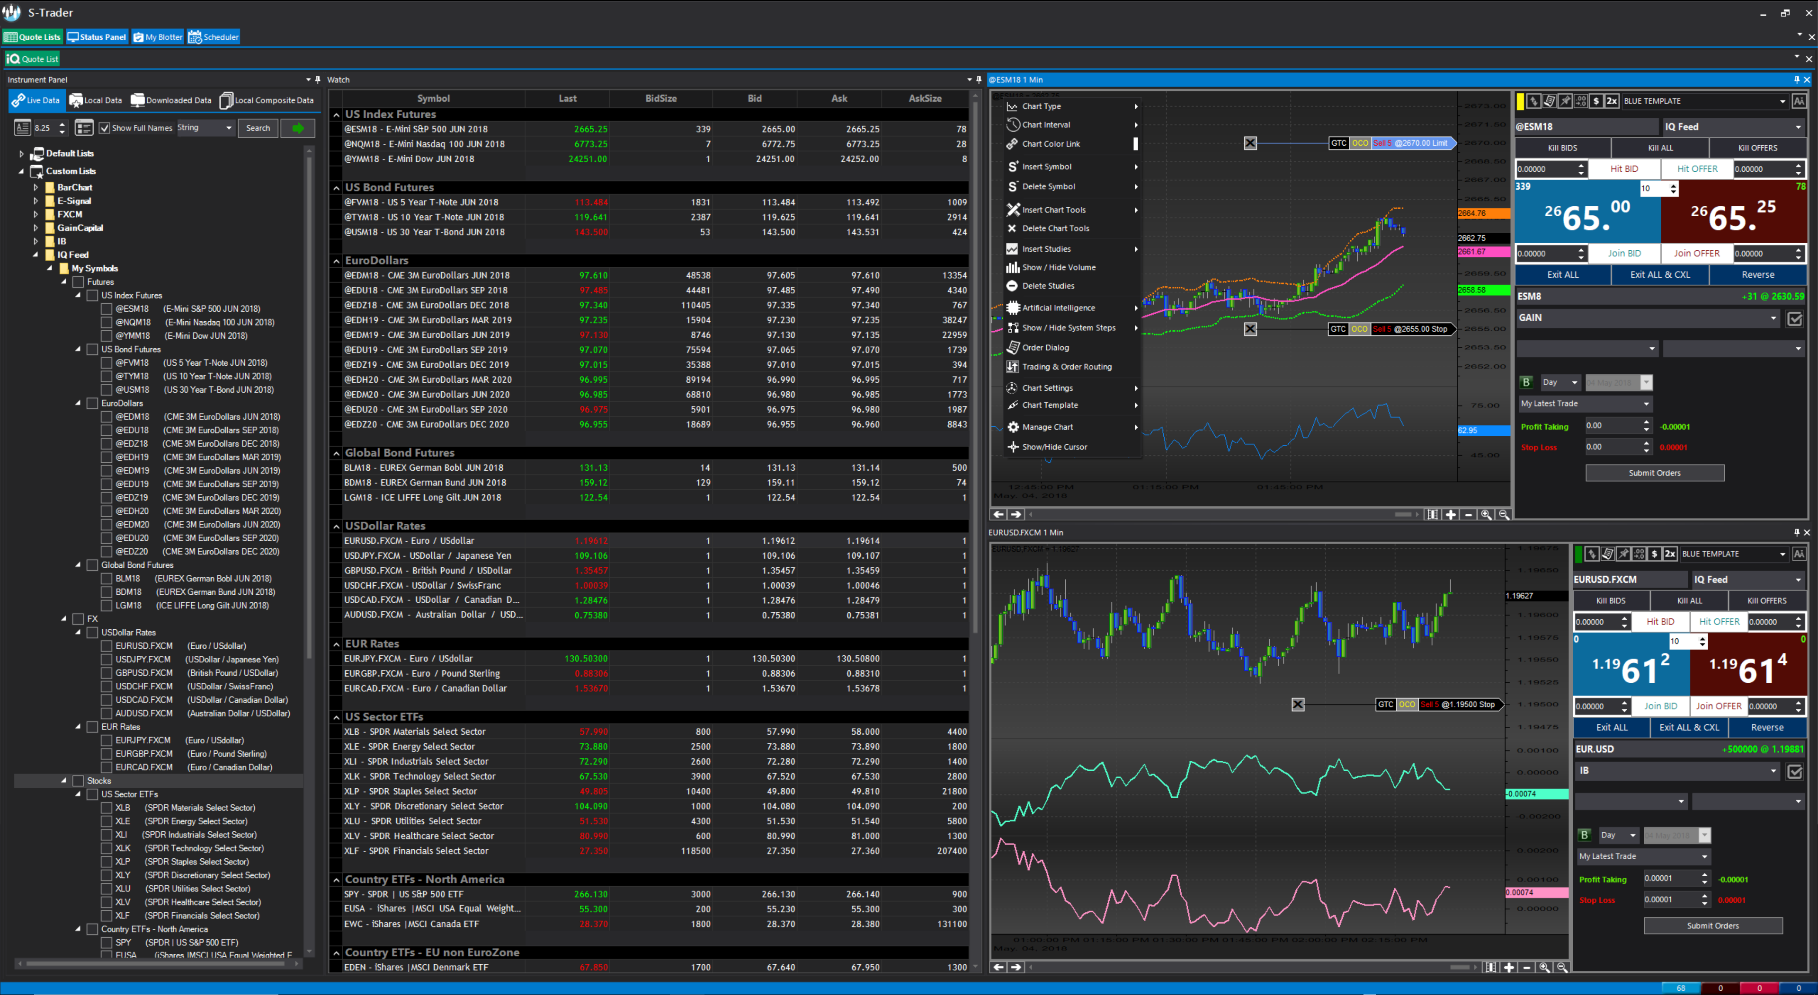The image size is (1818, 995).
Task: Collapse the IQ Feed folder
Action: click(x=36, y=255)
